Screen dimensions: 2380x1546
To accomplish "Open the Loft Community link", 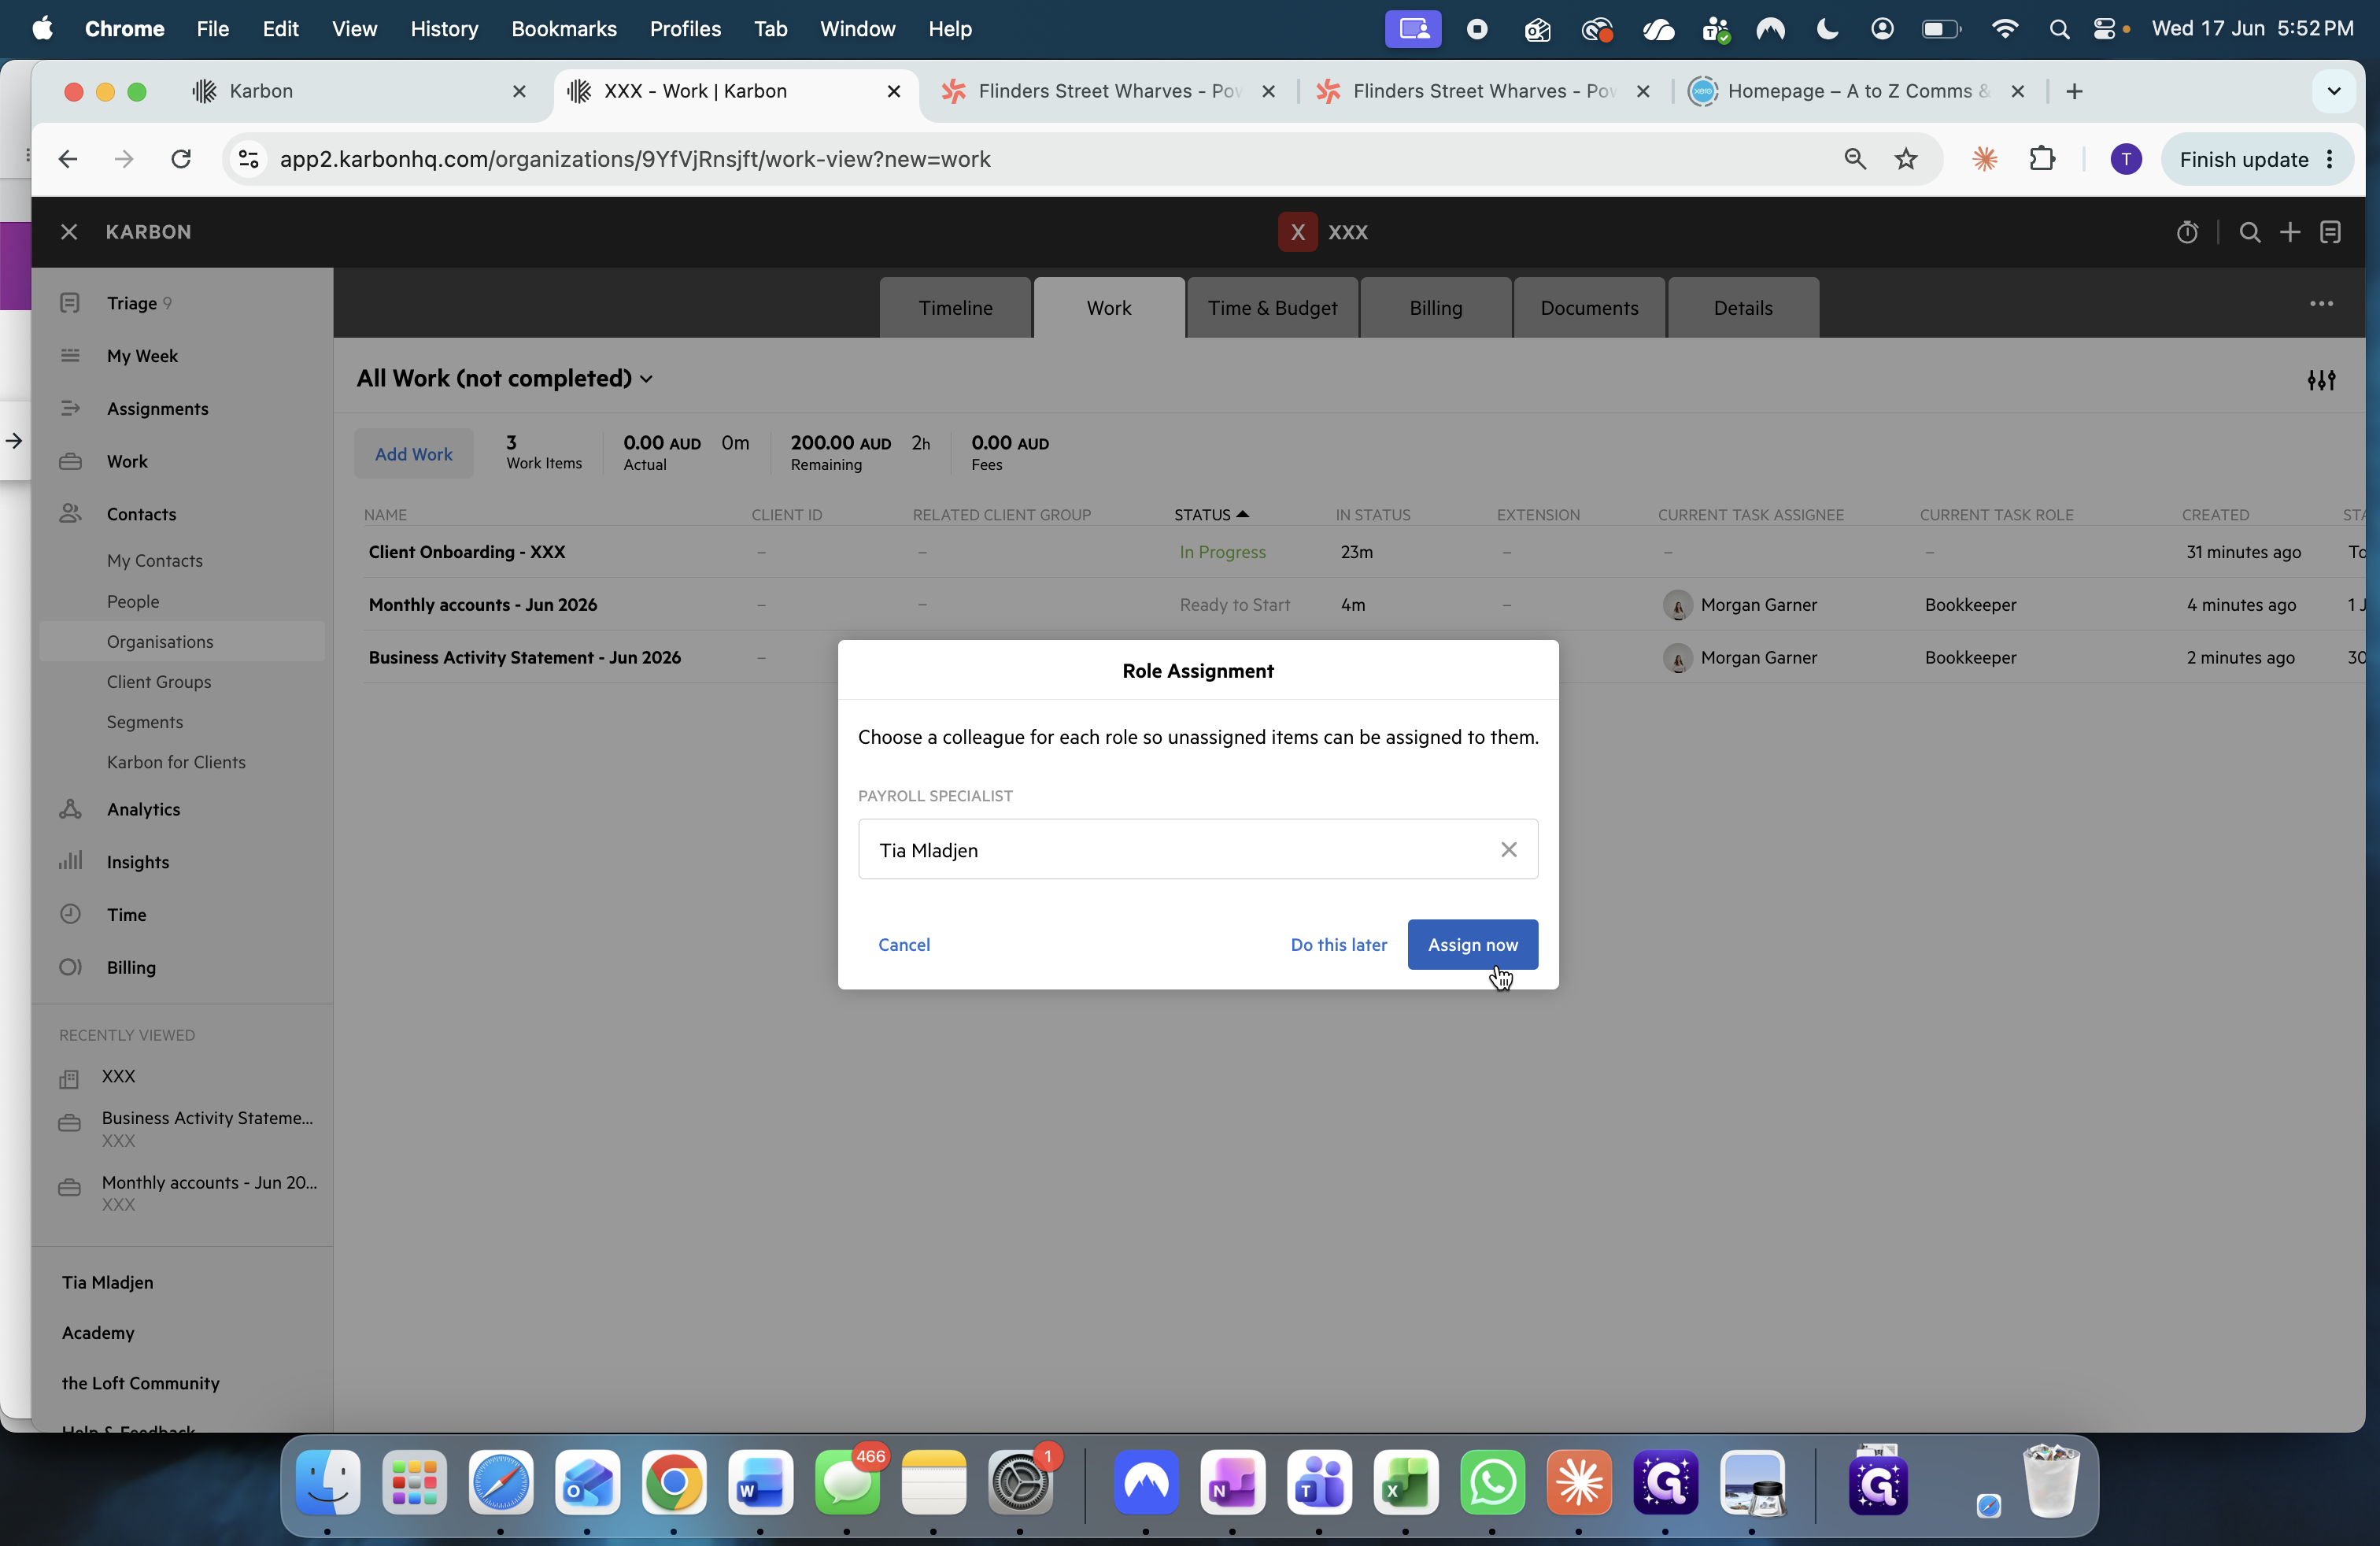I will 140,1383.
